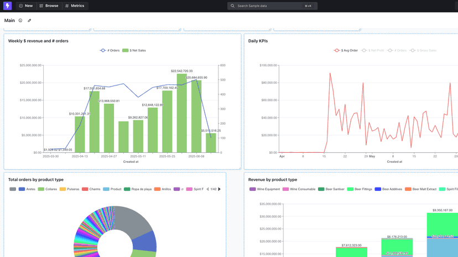The height and width of the screenshot is (257, 458).
Task: Click the $10,331,201.31 bar in weekly chart
Action: (80, 135)
